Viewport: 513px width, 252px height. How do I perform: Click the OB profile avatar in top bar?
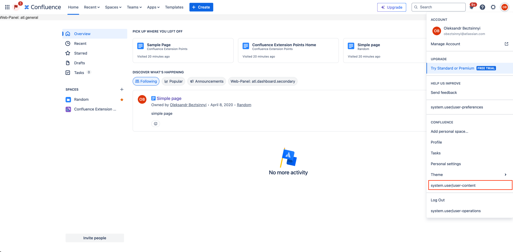coord(505,7)
